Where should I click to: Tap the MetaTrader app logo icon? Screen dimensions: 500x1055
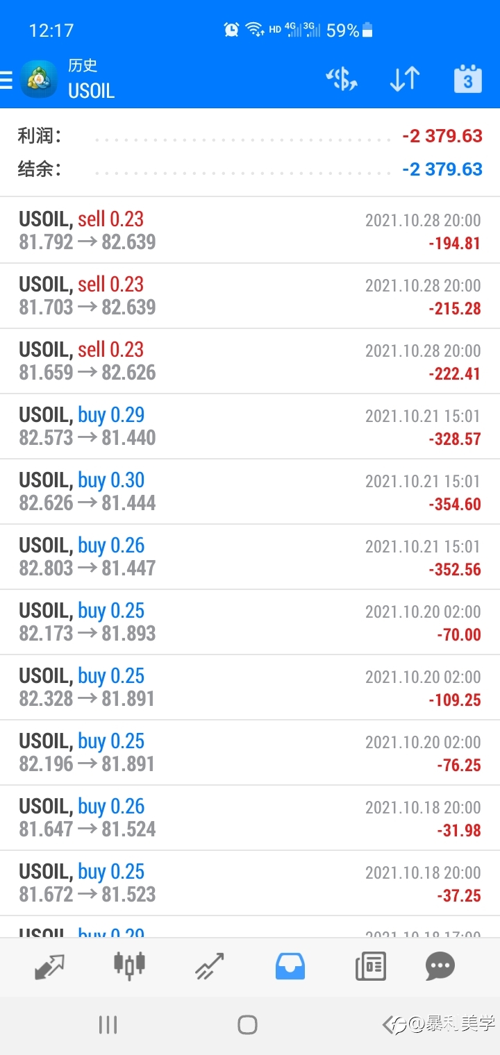38,80
